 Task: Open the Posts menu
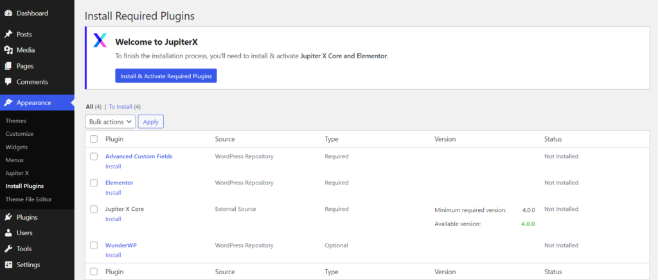click(24, 35)
